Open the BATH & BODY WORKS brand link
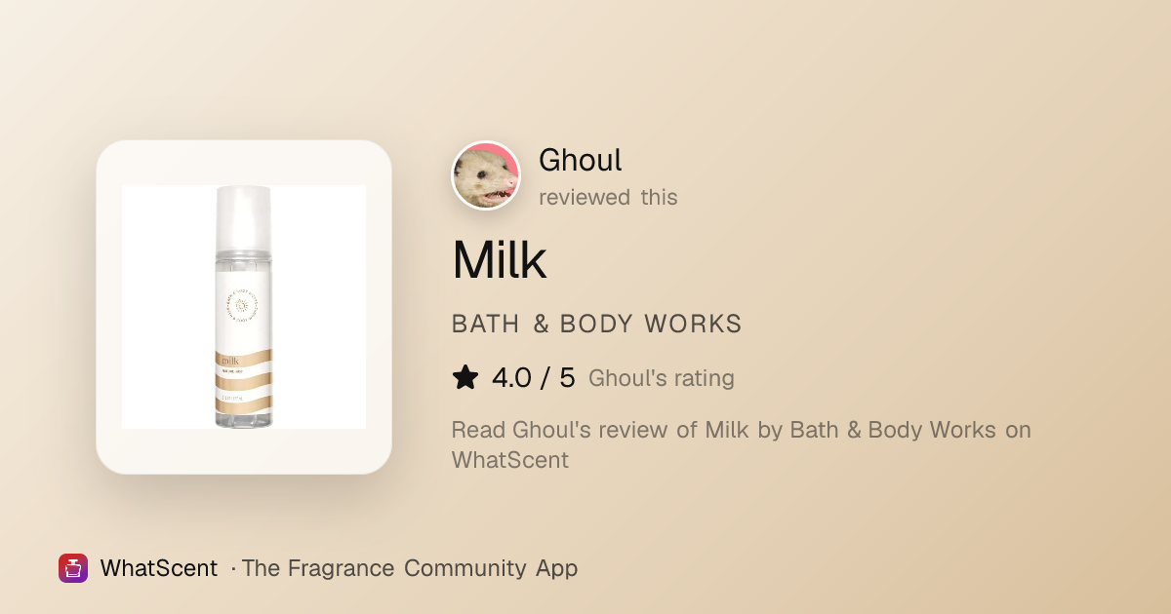Image resolution: width=1171 pixels, height=614 pixels. click(x=597, y=325)
